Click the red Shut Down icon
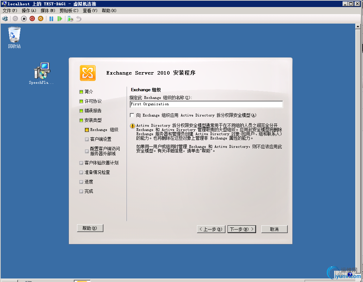The image size is (363, 282). [32, 19]
